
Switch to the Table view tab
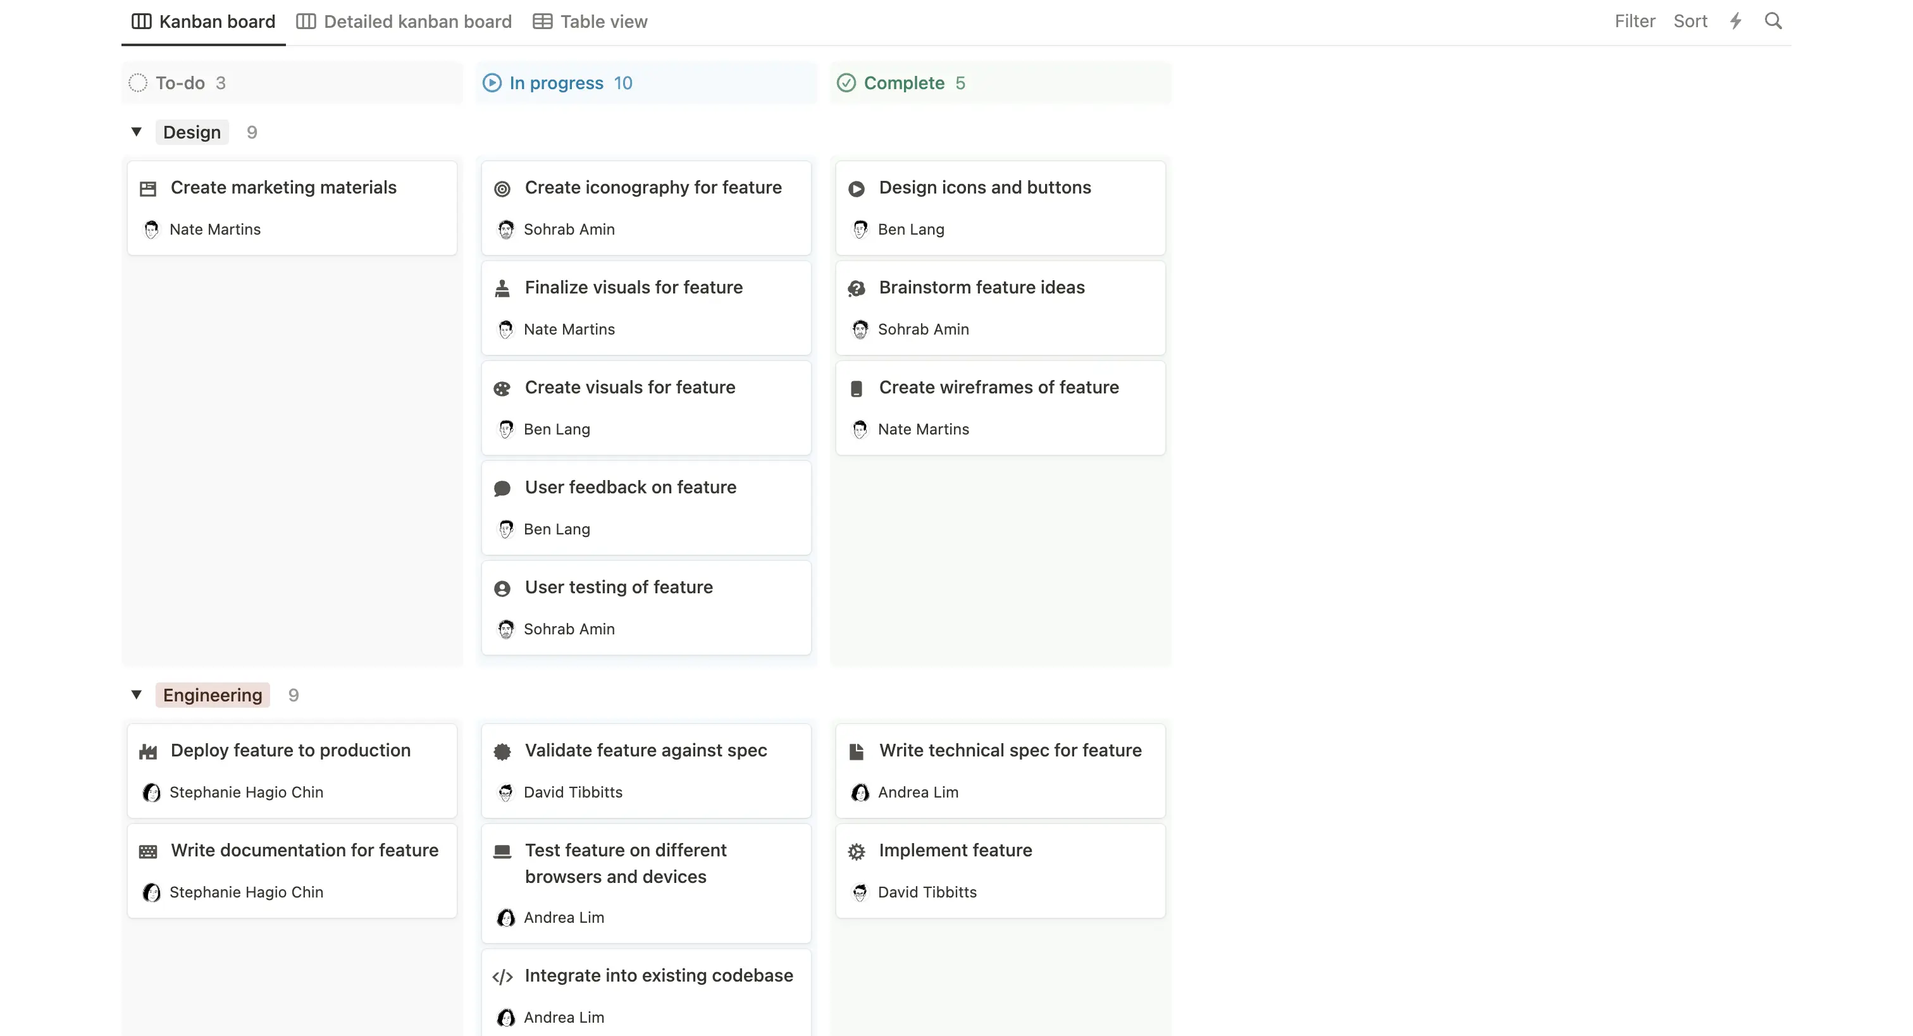tap(590, 22)
